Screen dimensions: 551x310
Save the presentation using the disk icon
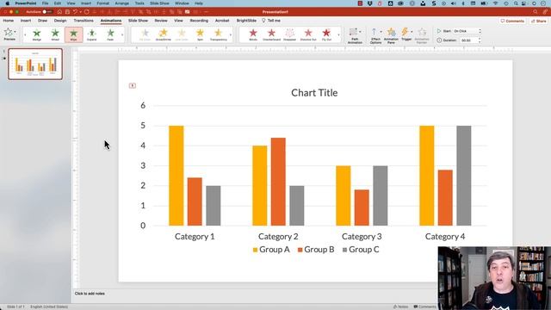(67, 11)
